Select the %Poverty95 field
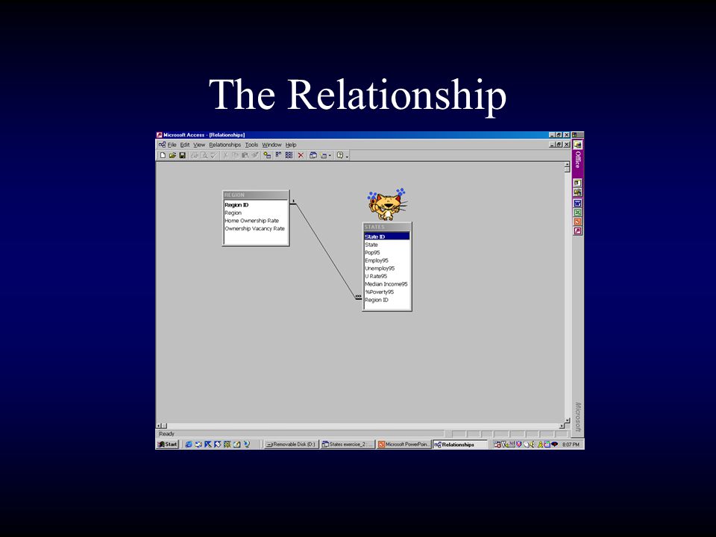The width and height of the screenshot is (716, 537). pyautogui.click(x=387, y=292)
